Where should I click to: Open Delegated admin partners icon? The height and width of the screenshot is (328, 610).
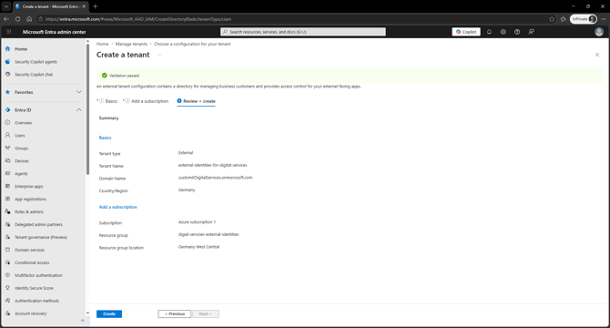pyautogui.click(x=7, y=224)
